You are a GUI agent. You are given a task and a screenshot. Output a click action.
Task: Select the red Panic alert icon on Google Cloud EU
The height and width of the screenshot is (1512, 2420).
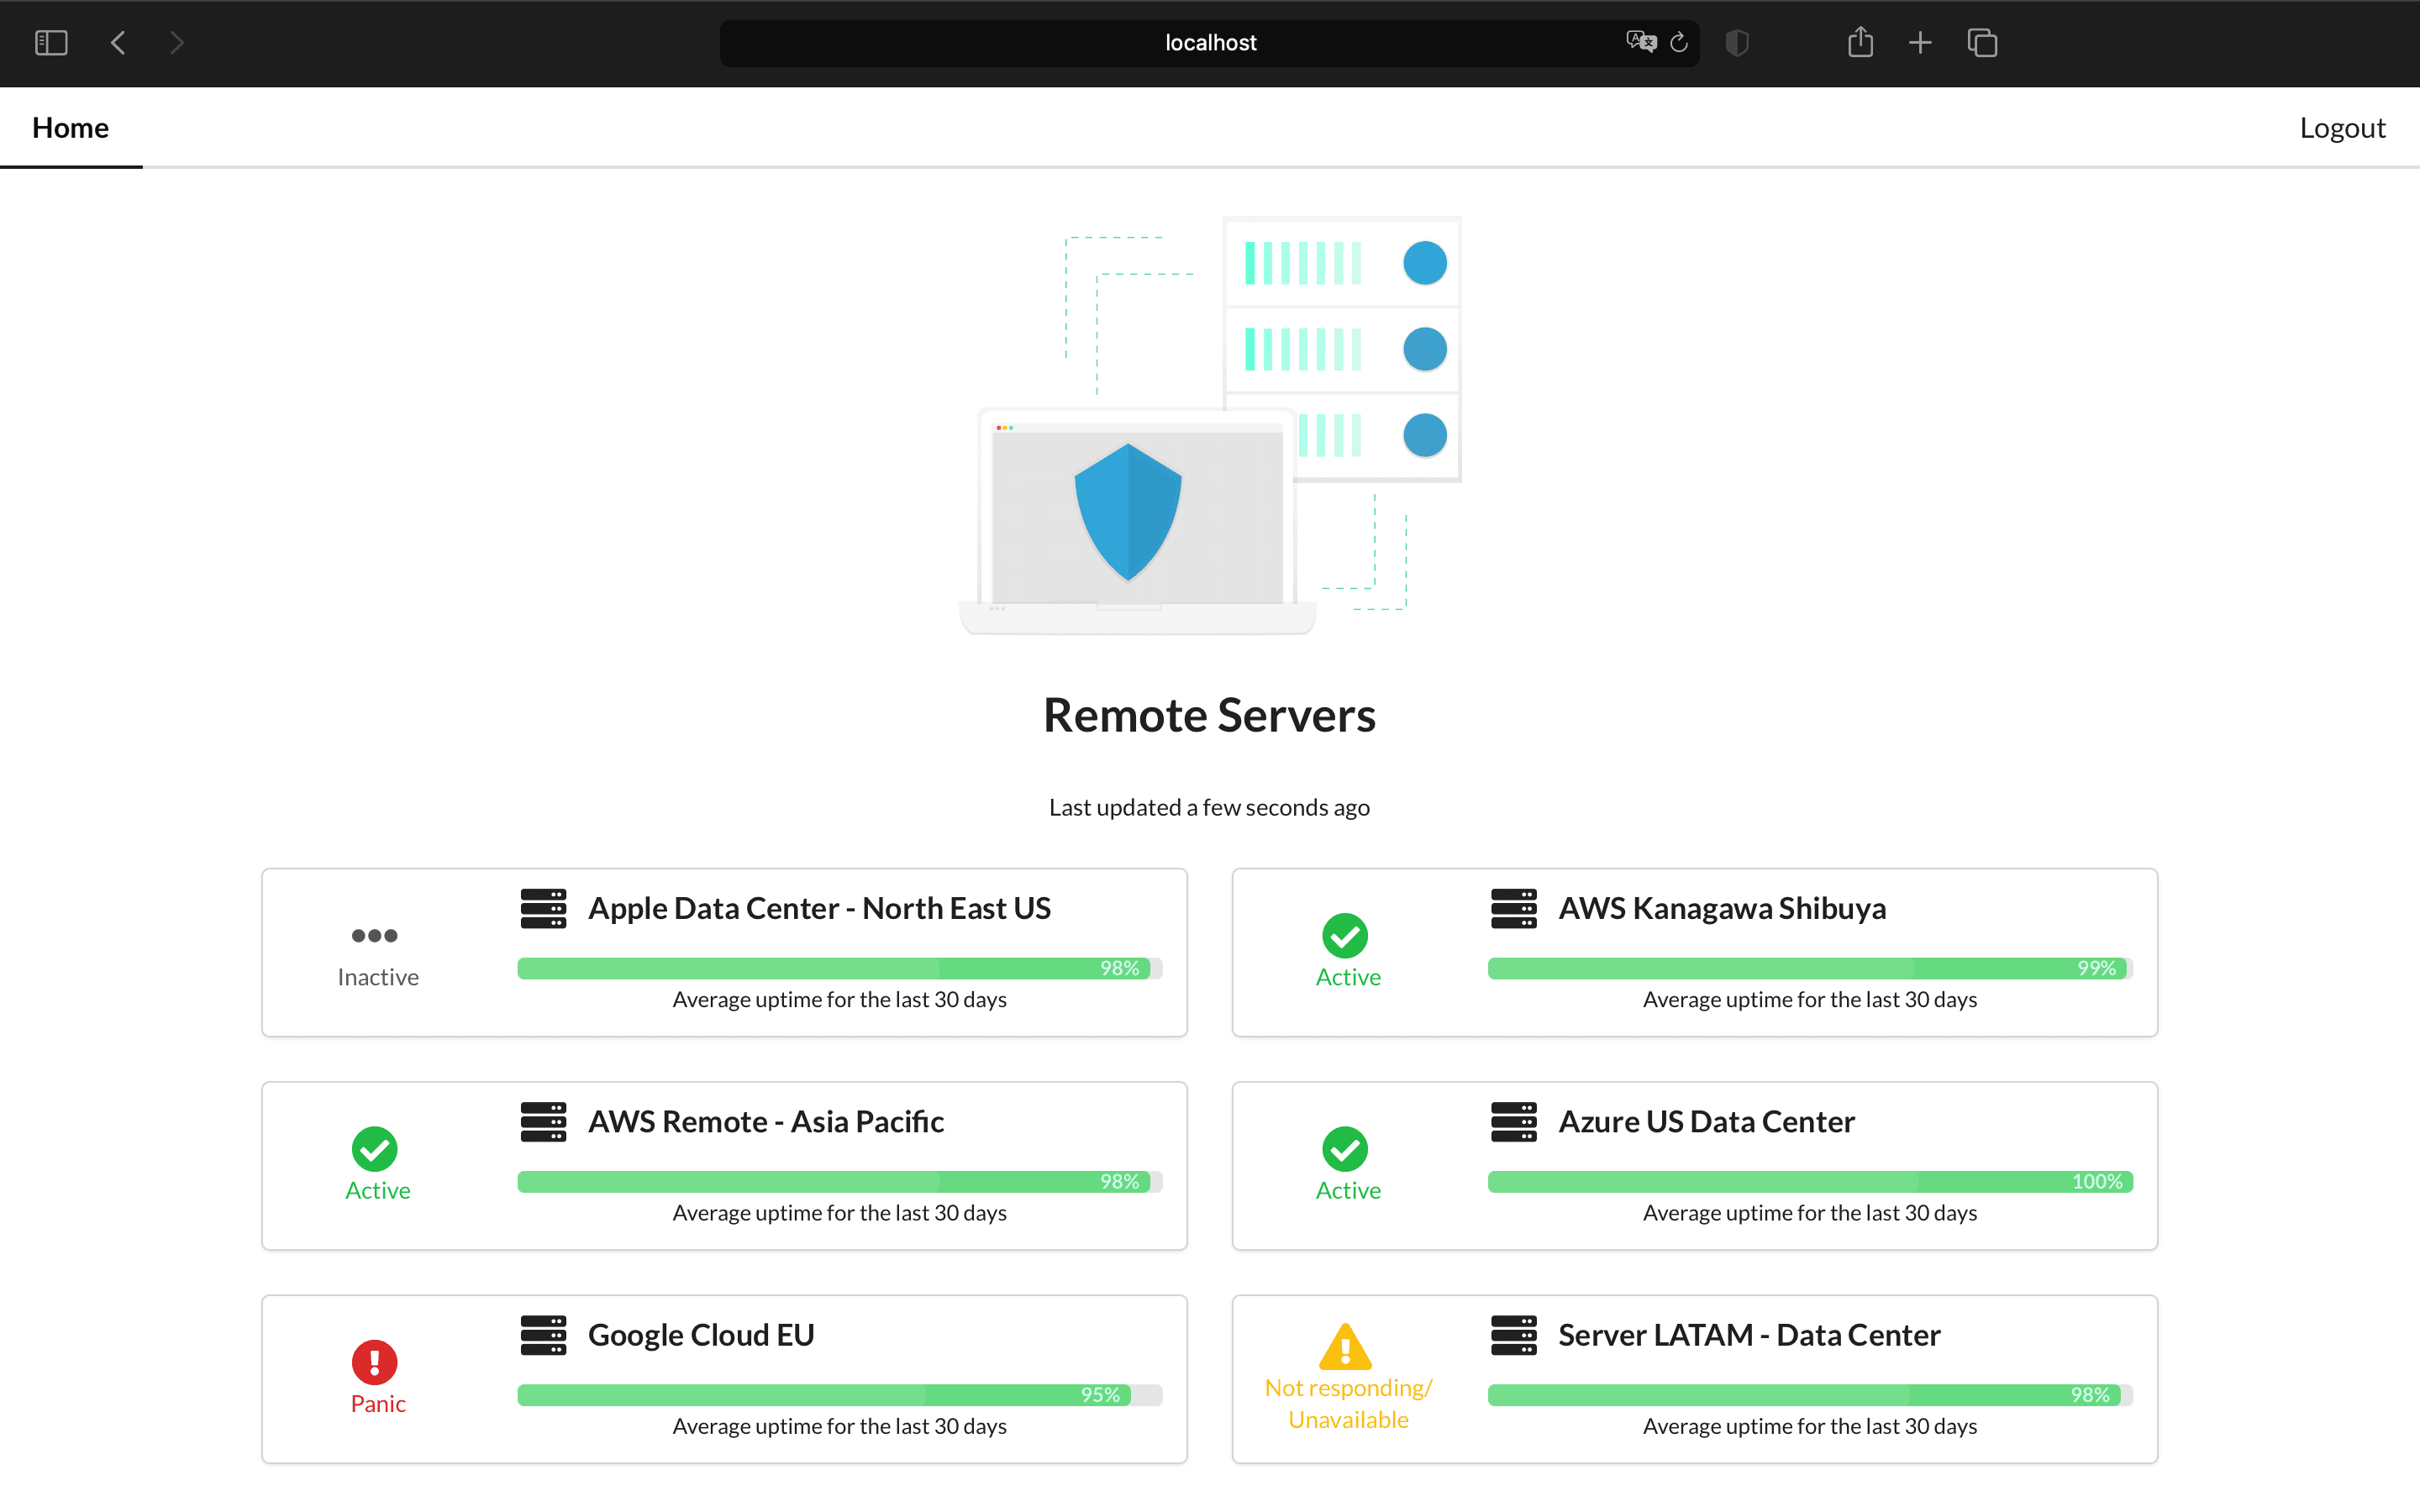tap(375, 1362)
